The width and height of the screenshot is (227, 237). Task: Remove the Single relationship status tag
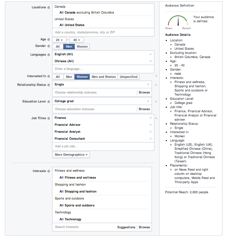point(148,84)
